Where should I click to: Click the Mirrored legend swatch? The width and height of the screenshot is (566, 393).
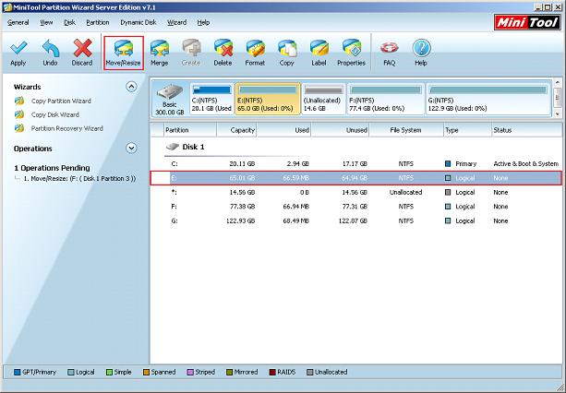229,372
